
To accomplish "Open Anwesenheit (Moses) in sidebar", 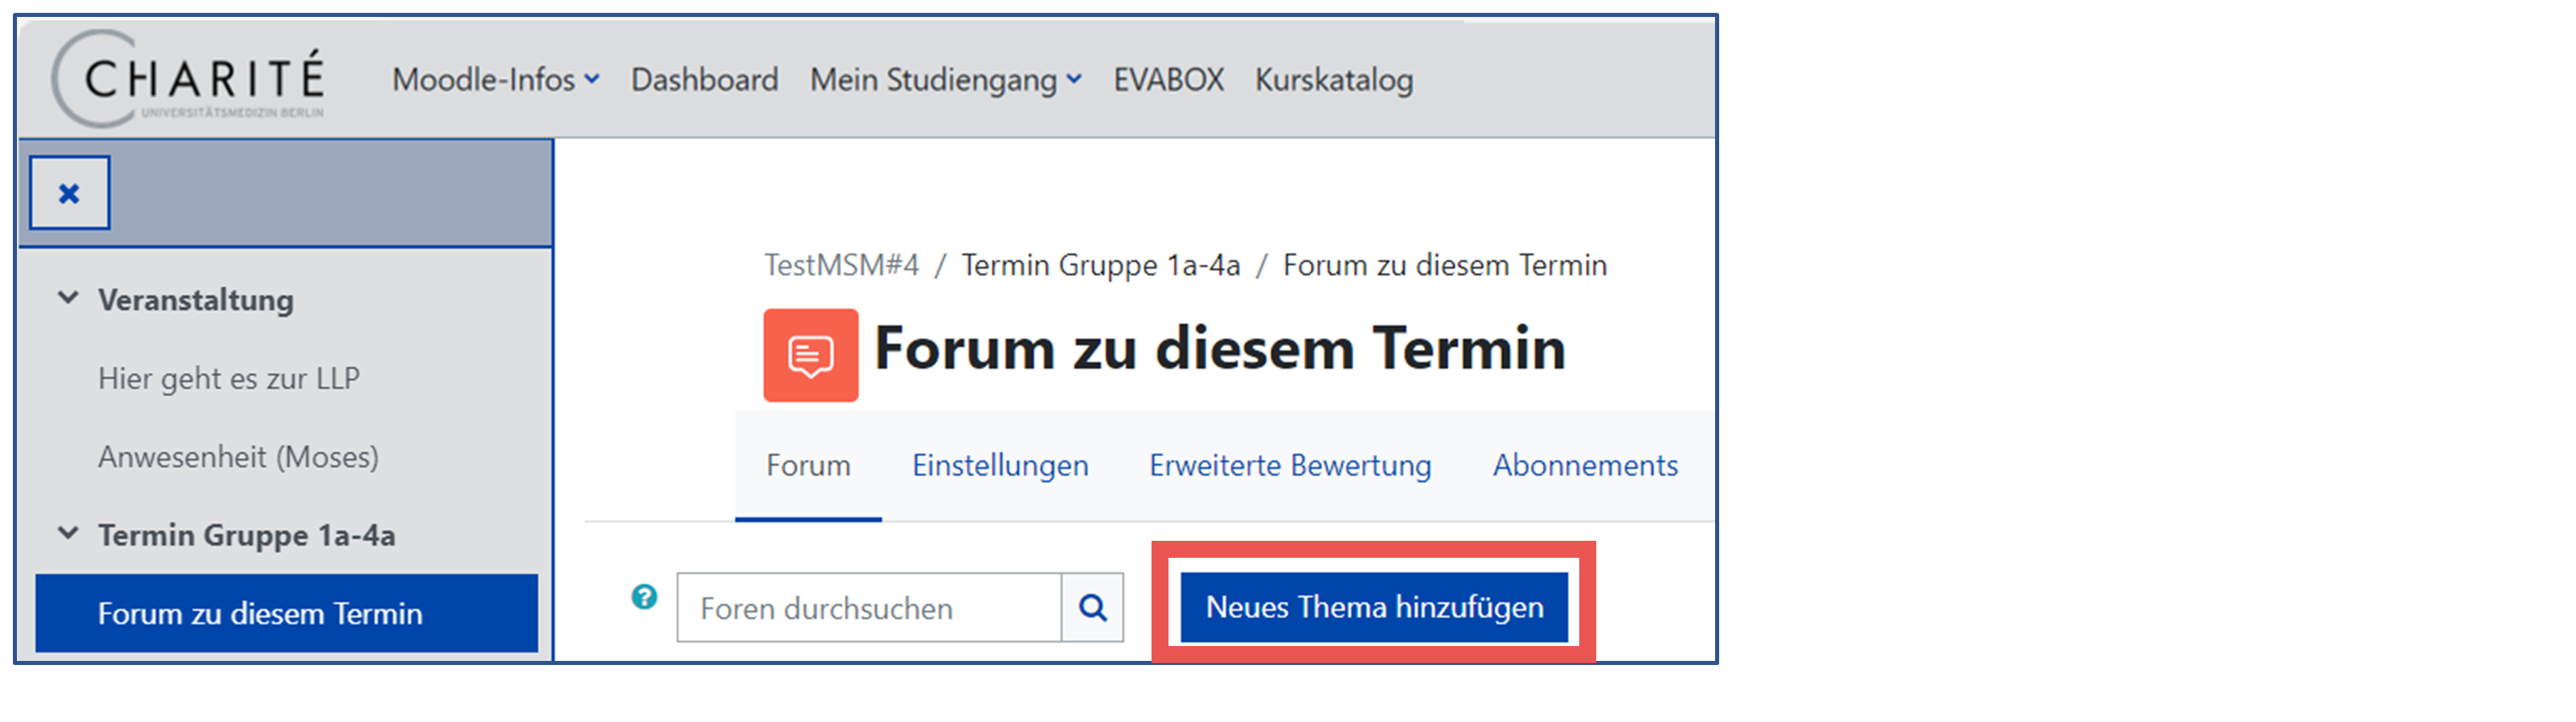I will point(238,457).
